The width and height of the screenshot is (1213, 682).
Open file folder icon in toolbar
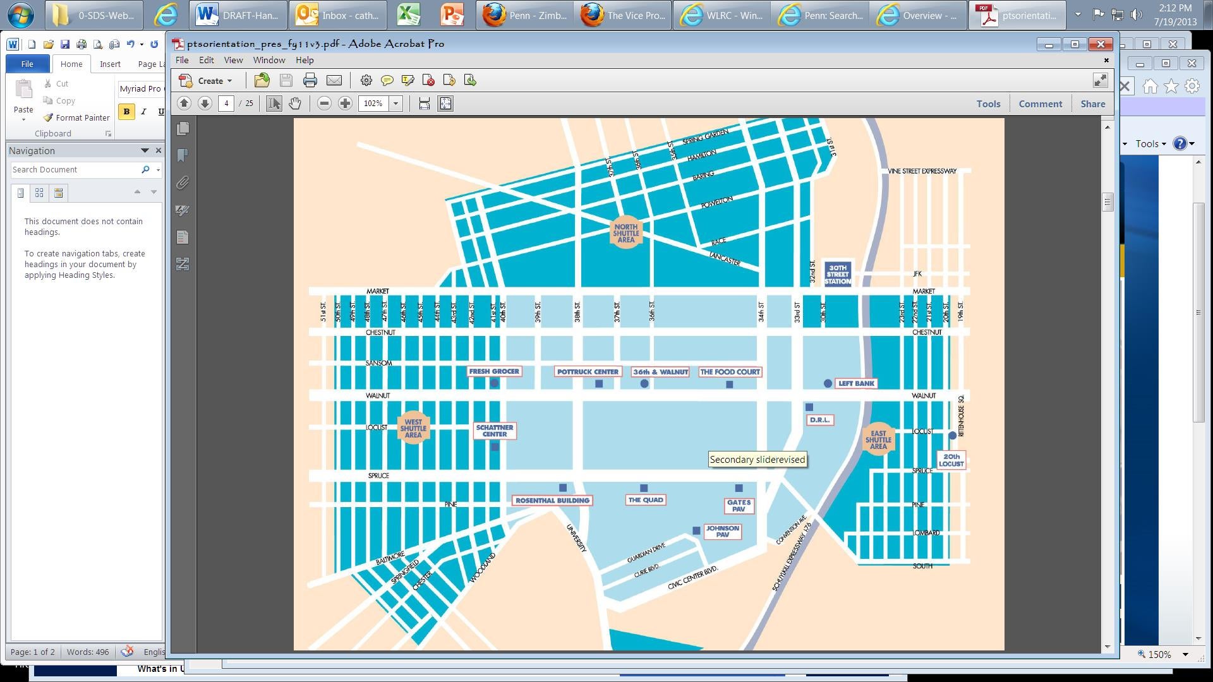click(x=262, y=80)
